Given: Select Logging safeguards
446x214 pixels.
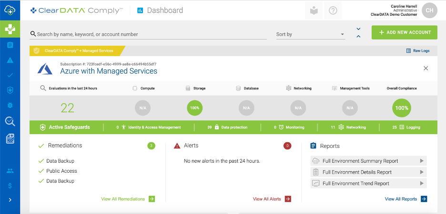Looking at the screenshot, I should tap(406, 127).
